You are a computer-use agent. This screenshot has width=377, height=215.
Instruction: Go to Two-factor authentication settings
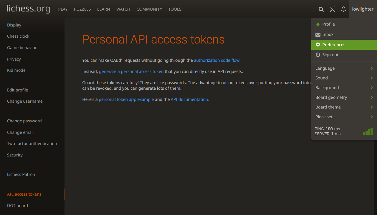pos(32,144)
